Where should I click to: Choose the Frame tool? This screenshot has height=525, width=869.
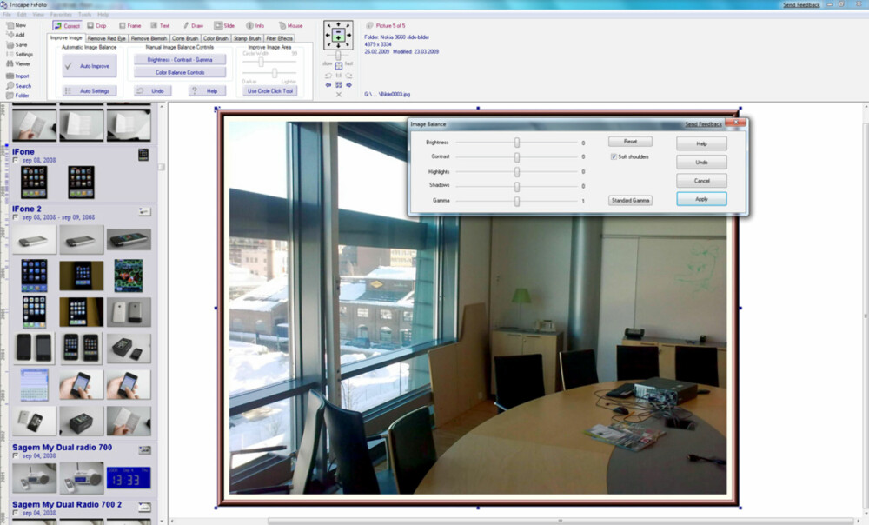click(130, 25)
